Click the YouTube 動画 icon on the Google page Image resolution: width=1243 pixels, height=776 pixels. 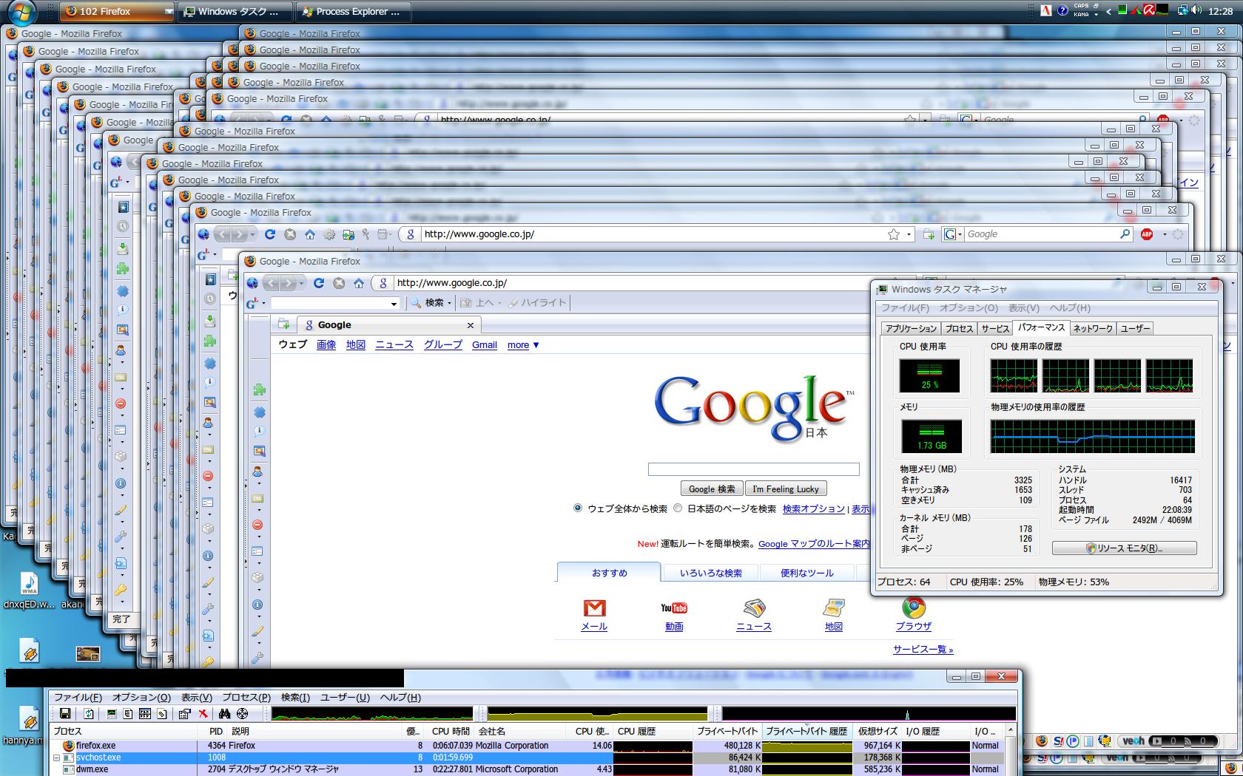click(674, 608)
